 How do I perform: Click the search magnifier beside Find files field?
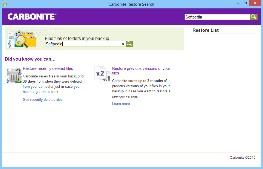click(x=129, y=44)
